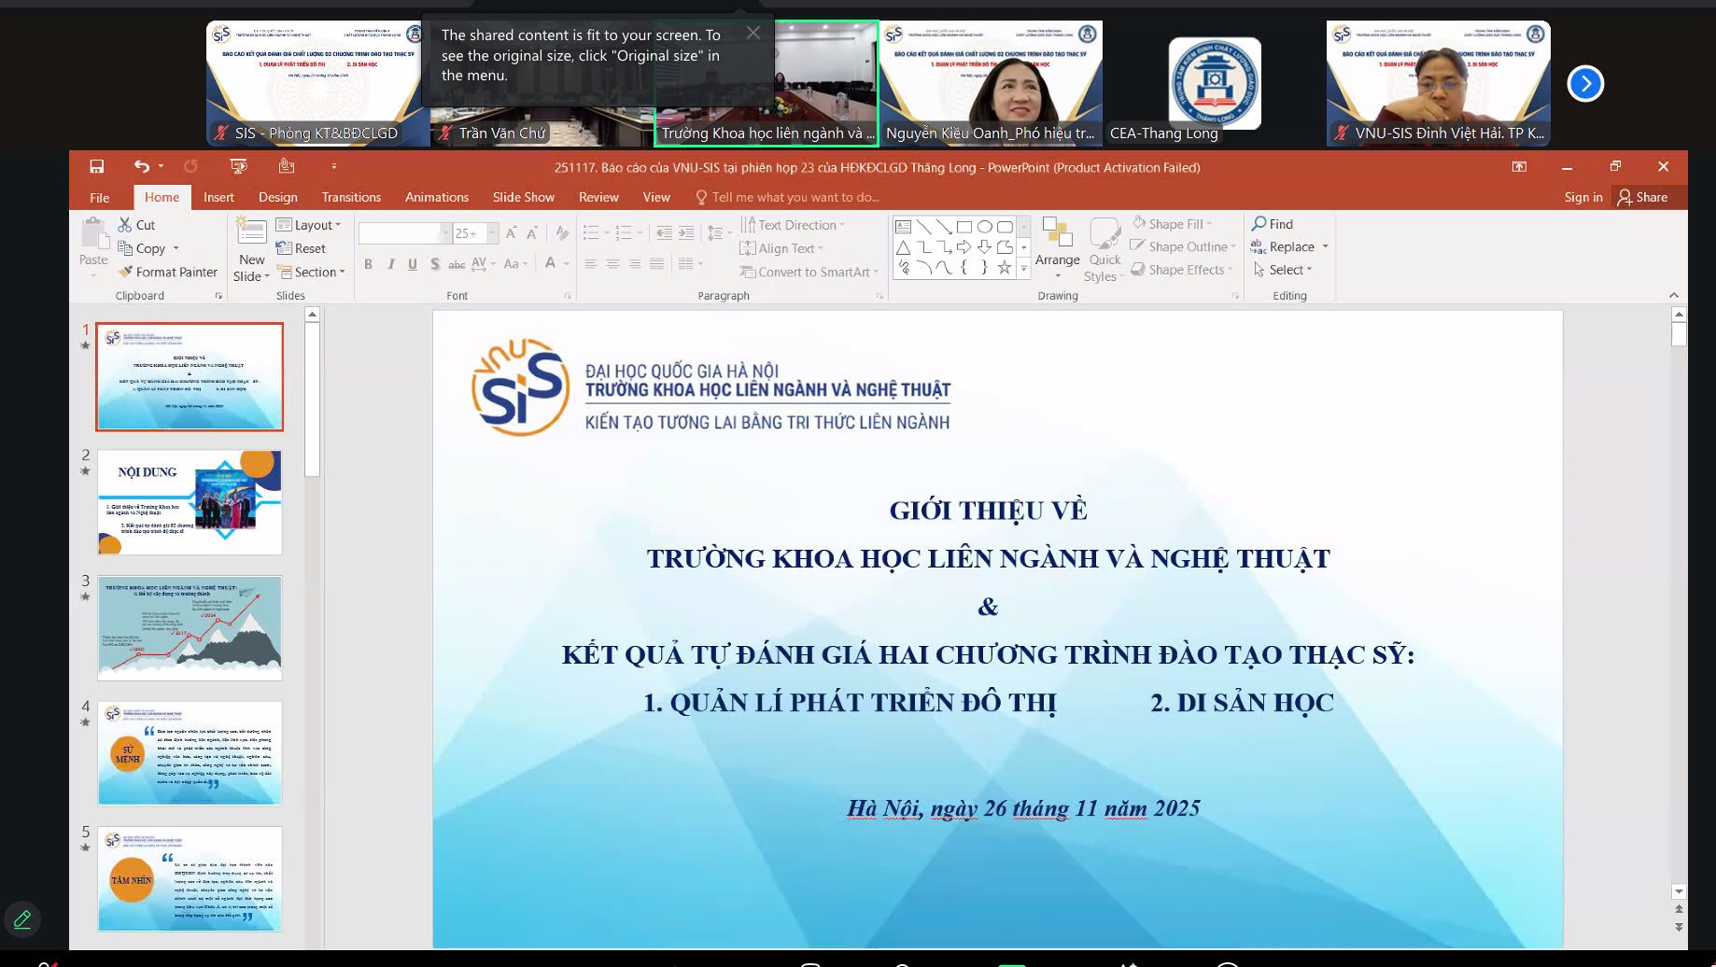
Task: Toggle italic formatting
Action: tap(391, 264)
